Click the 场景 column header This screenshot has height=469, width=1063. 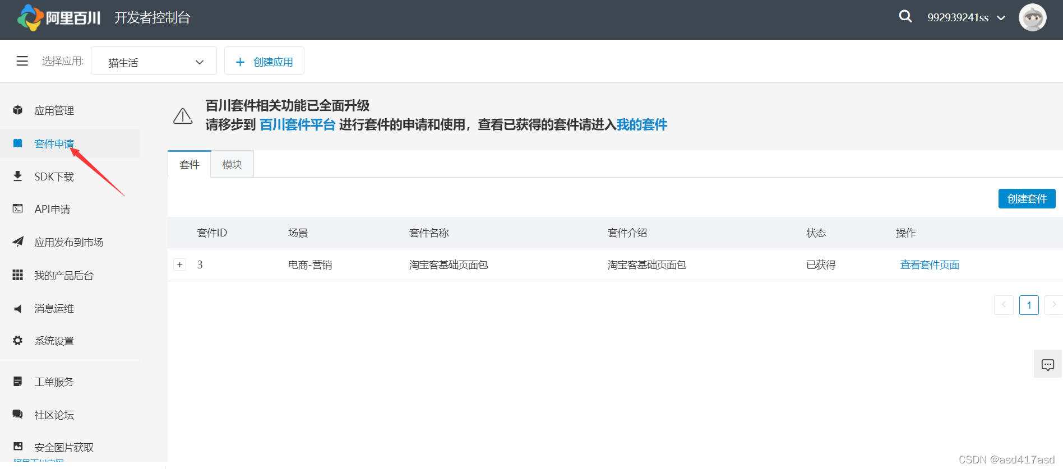coord(298,233)
